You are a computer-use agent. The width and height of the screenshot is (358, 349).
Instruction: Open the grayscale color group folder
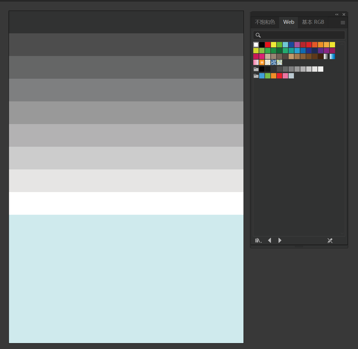pos(256,69)
